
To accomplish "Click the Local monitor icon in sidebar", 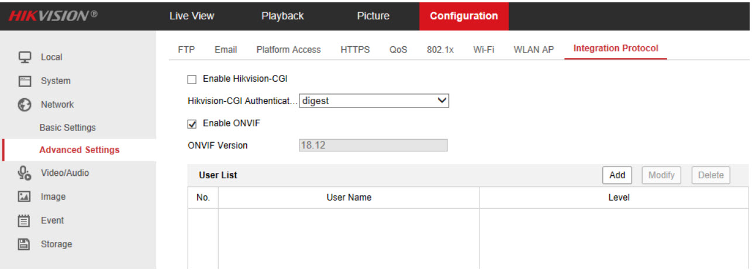I will point(25,57).
